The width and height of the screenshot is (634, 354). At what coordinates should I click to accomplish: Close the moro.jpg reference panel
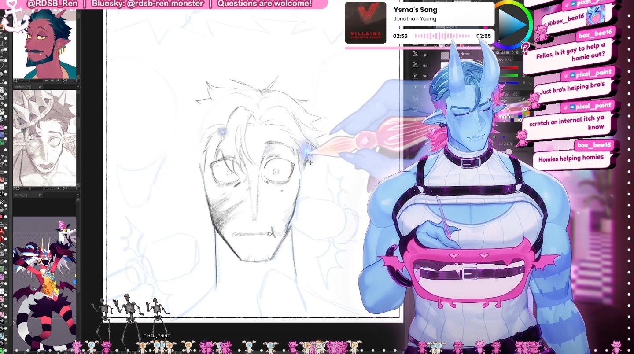coord(40,195)
